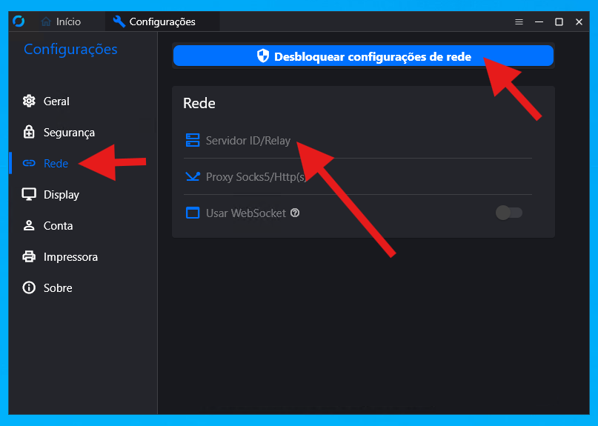Open the Segurança settings section

click(x=82, y=133)
